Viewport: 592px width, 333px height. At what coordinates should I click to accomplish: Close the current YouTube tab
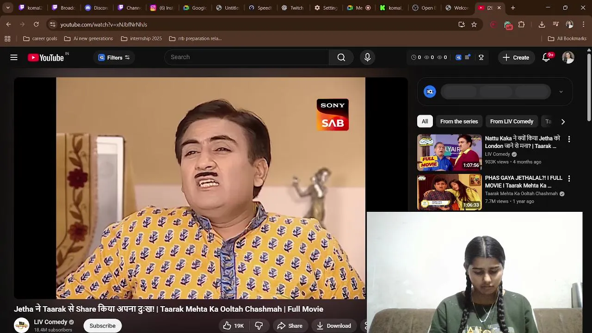(x=499, y=8)
